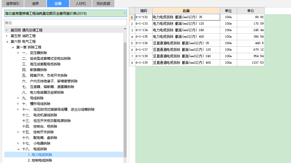The image size is (291, 163).
Task: Select row number 1 header
Action: (x=132, y=17)
